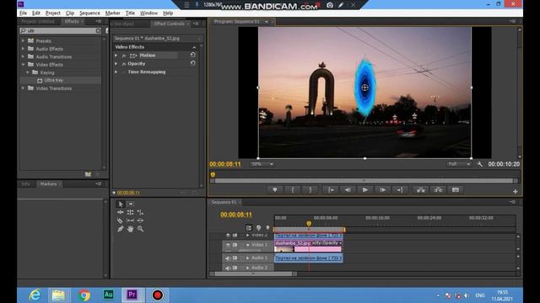Click Export Frame camera button

tap(456, 190)
